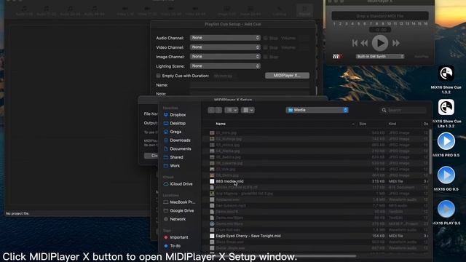Open the MiX16 PLAY 9.5 desktop icon
Screen dimensions: 466x262
coord(446,209)
